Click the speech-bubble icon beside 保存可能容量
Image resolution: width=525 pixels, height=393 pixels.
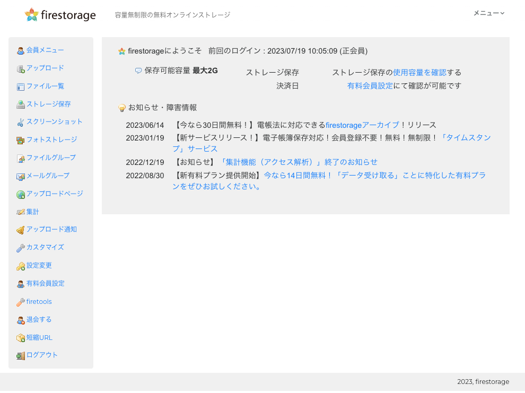(x=138, y=70)
